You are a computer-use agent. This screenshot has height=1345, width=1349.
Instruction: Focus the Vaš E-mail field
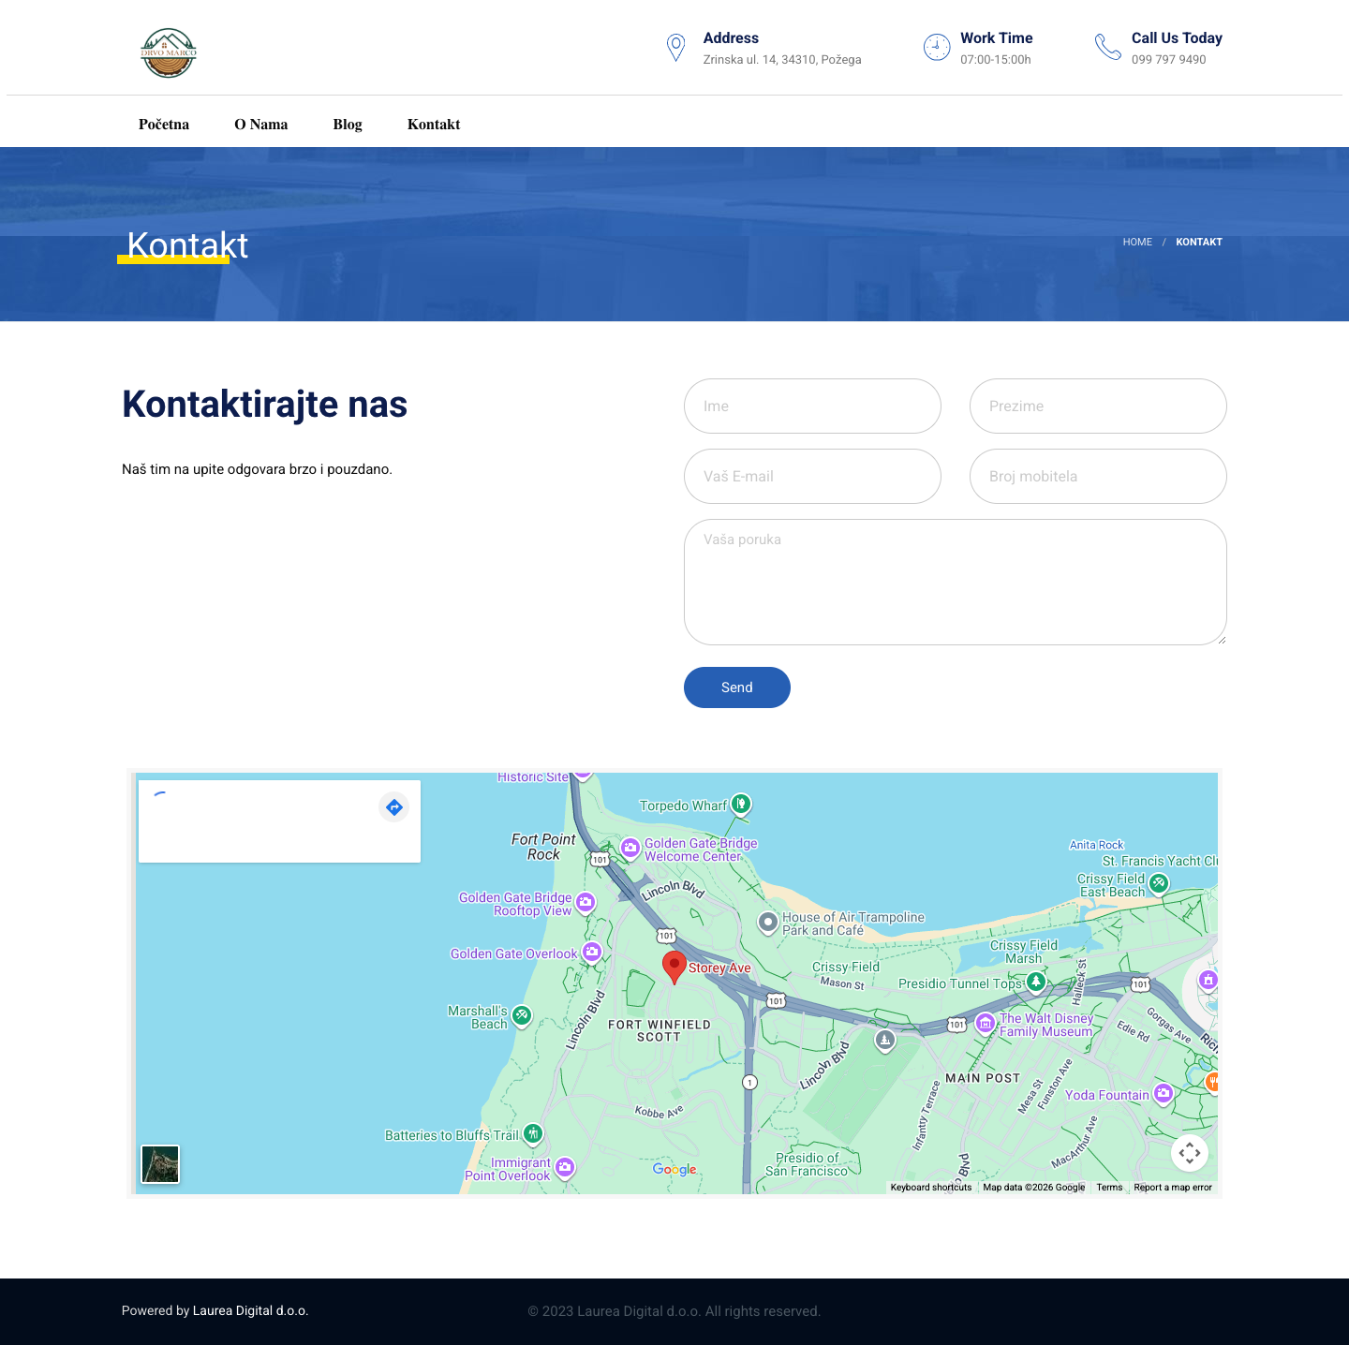click(812, 476)
